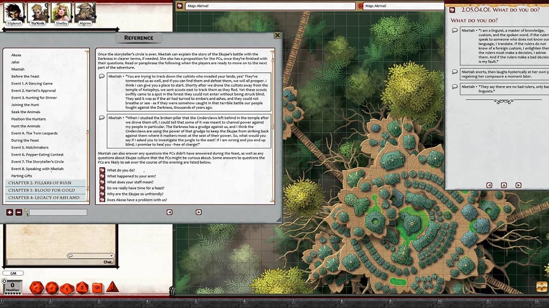549x308 pixels.
Task: Click the zoom-in plus icon on the Reference window
Action: [x=9, y=212]
